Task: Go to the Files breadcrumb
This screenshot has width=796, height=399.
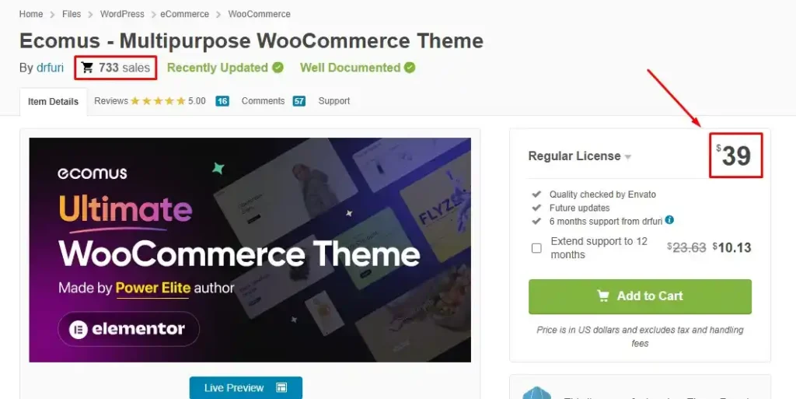Action: (x=72, y=14)
